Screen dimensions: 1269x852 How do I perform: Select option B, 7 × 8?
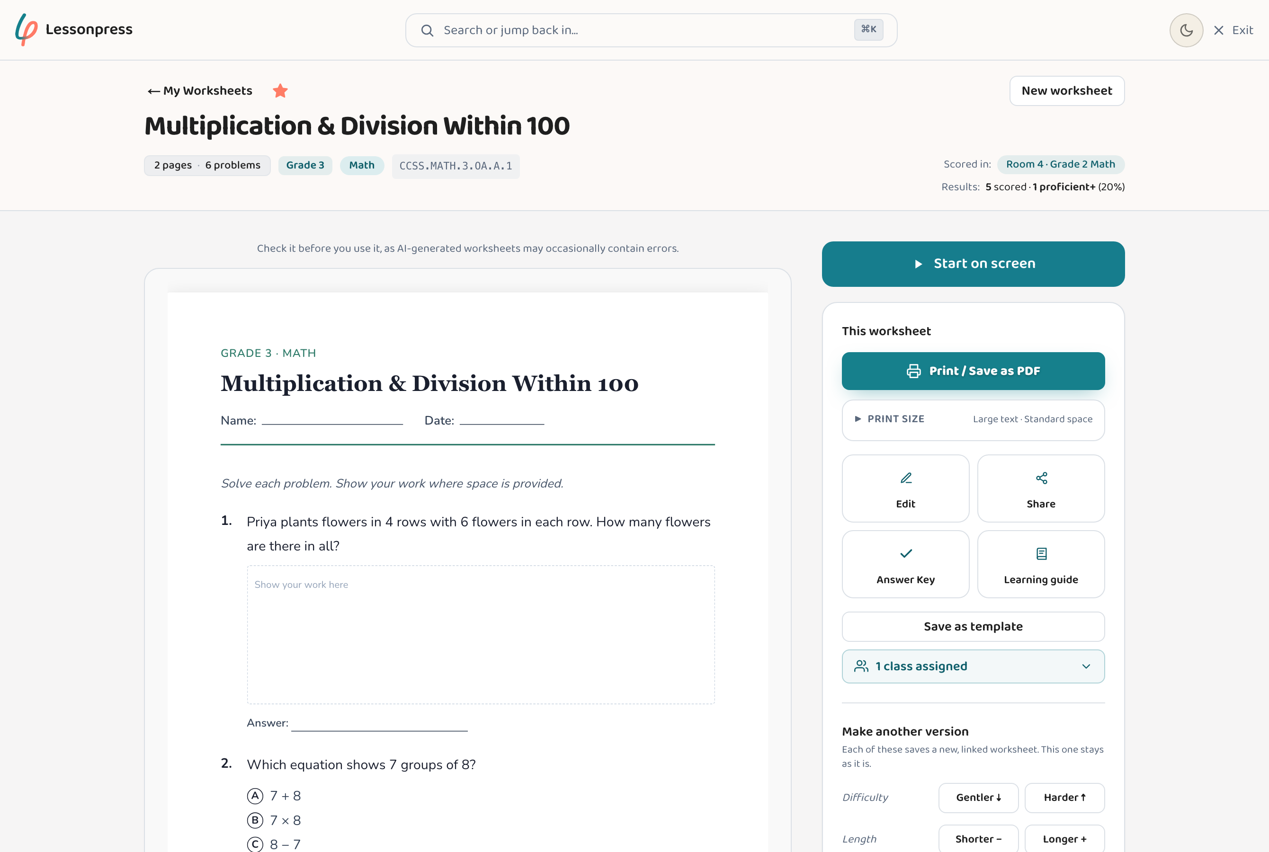274,820
